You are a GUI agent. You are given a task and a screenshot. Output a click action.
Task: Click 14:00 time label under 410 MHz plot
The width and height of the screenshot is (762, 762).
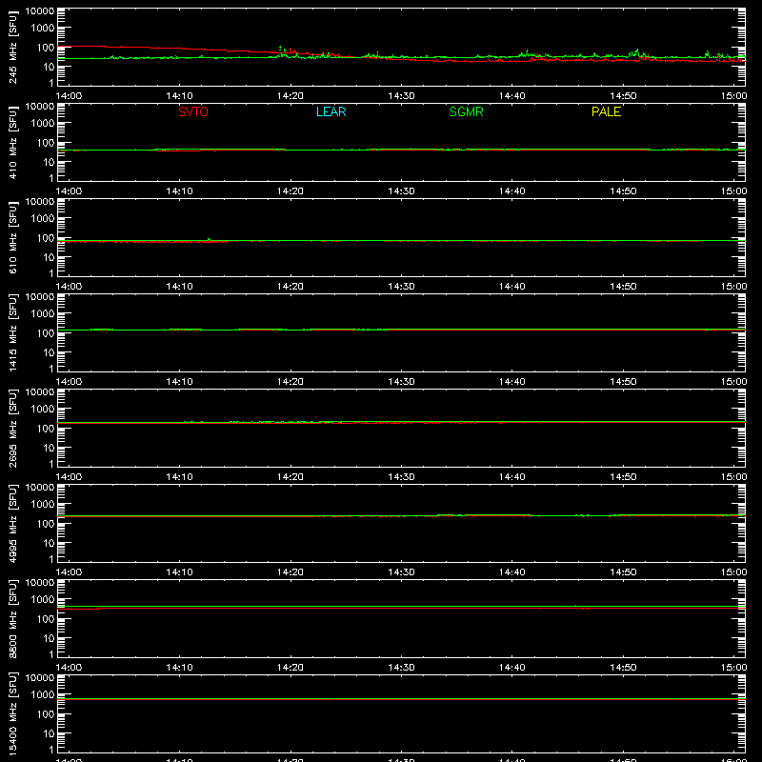click(69, 191)
